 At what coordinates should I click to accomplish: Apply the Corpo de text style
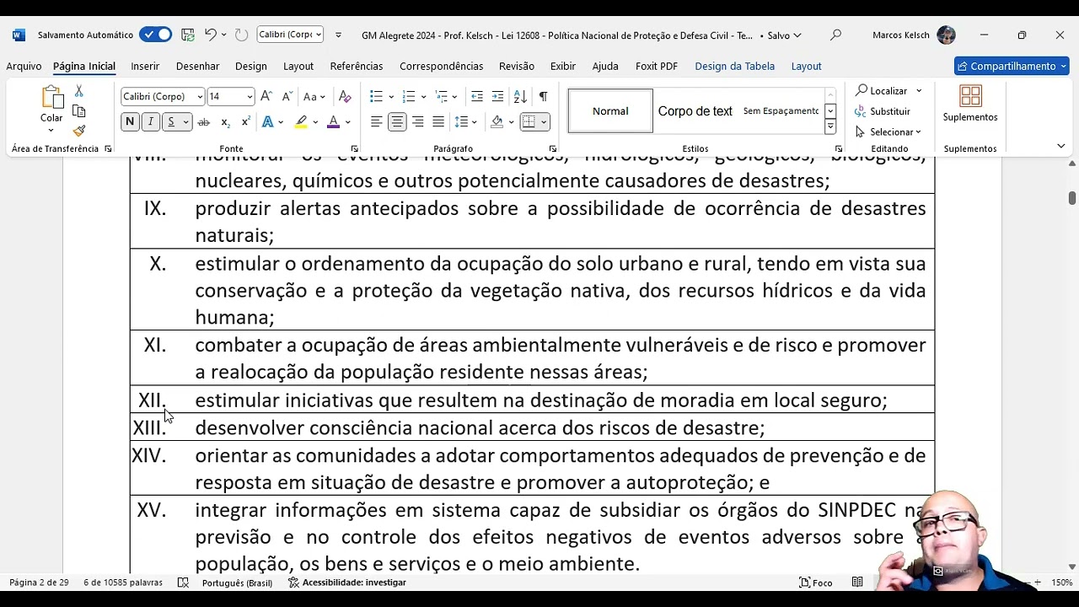[695, 111]
